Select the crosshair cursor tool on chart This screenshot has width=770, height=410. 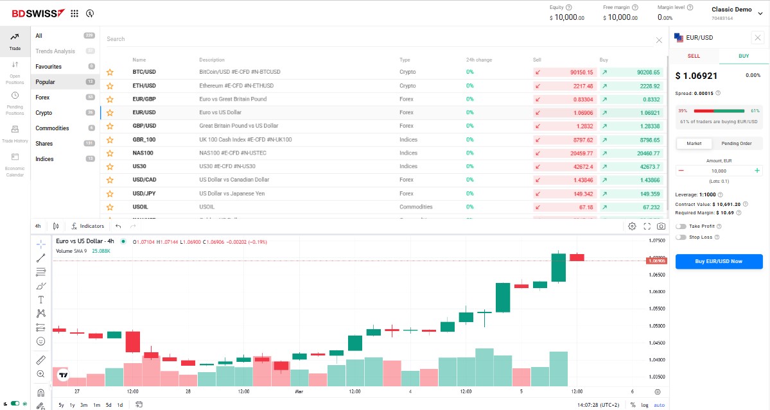[40, 244]
